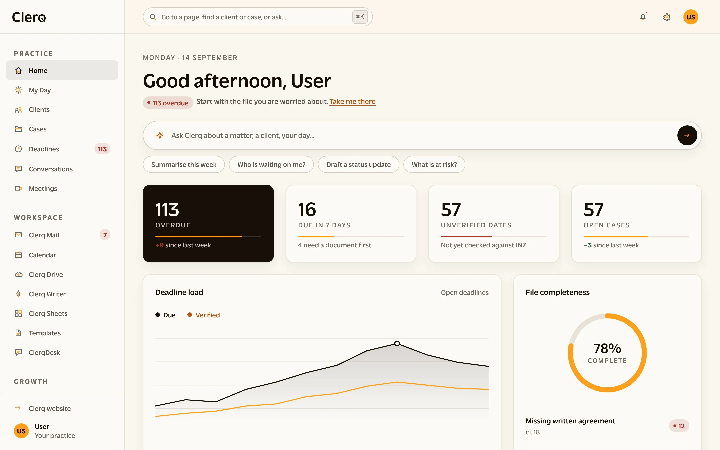720x450 pixels.
Task: Click the Cases folder icon
Action: 18,129
